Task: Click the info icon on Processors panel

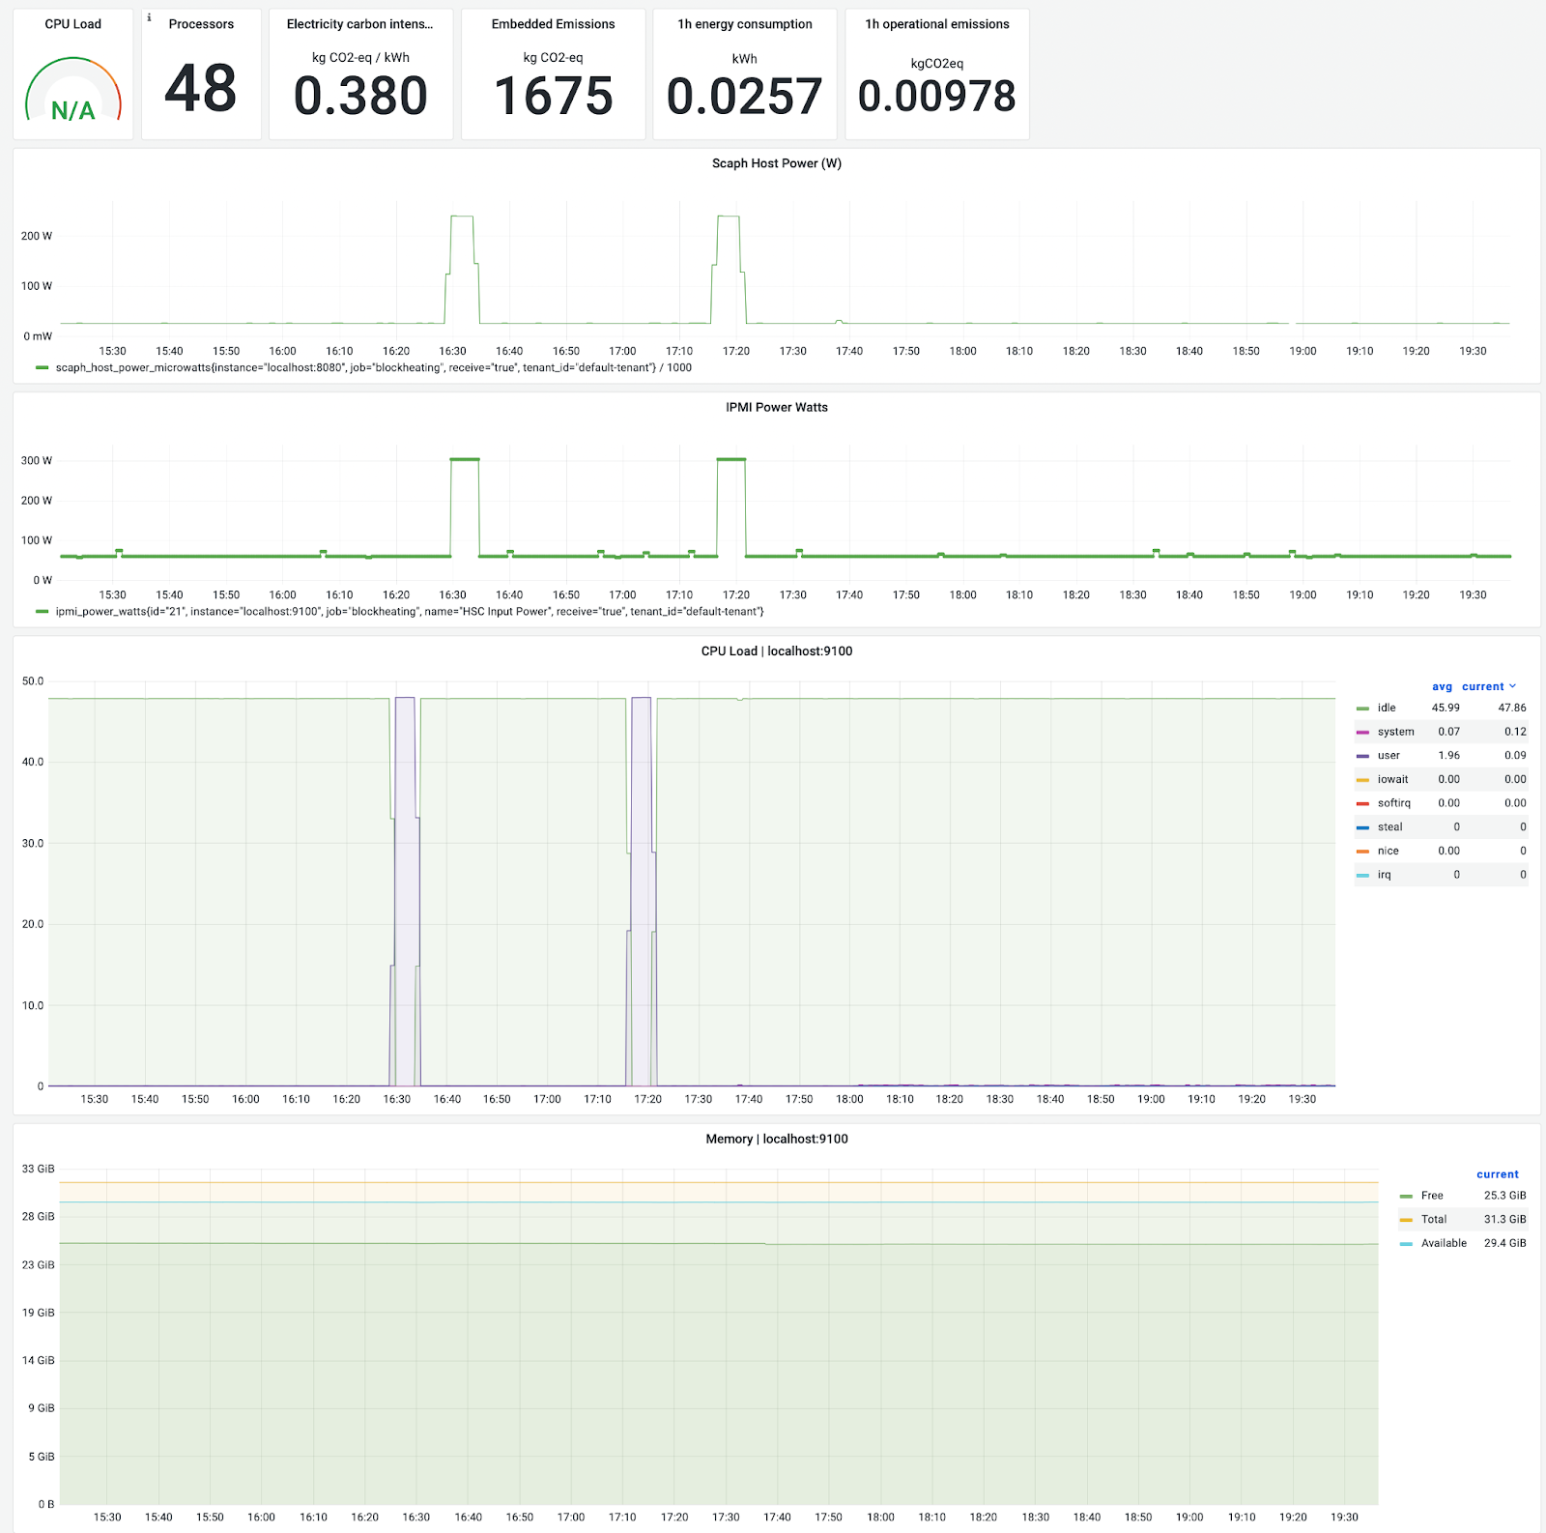Action: pos(149,17)
